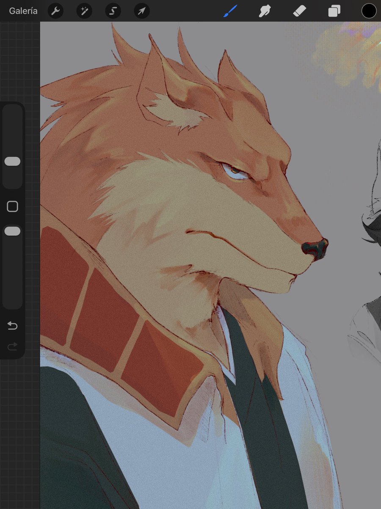Tap the active brush to open the Brush Library

coord(231,11)
